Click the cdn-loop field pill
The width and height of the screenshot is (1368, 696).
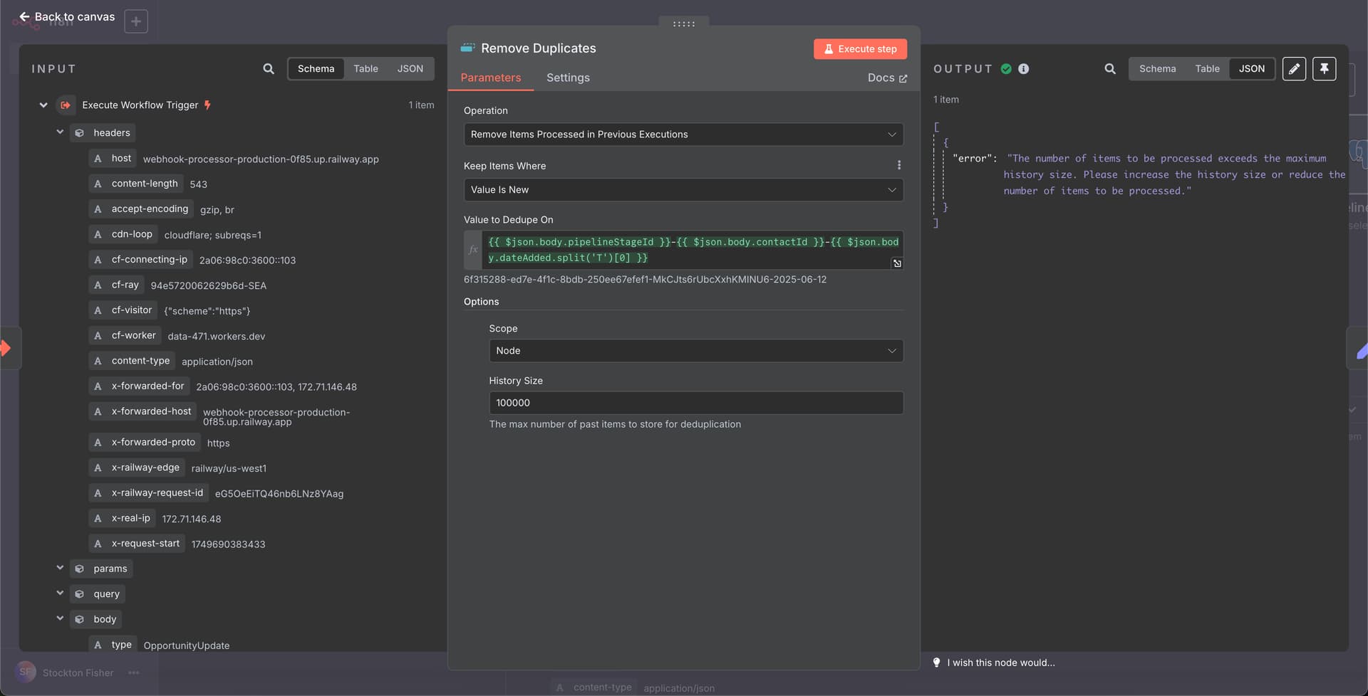point(123,234)
